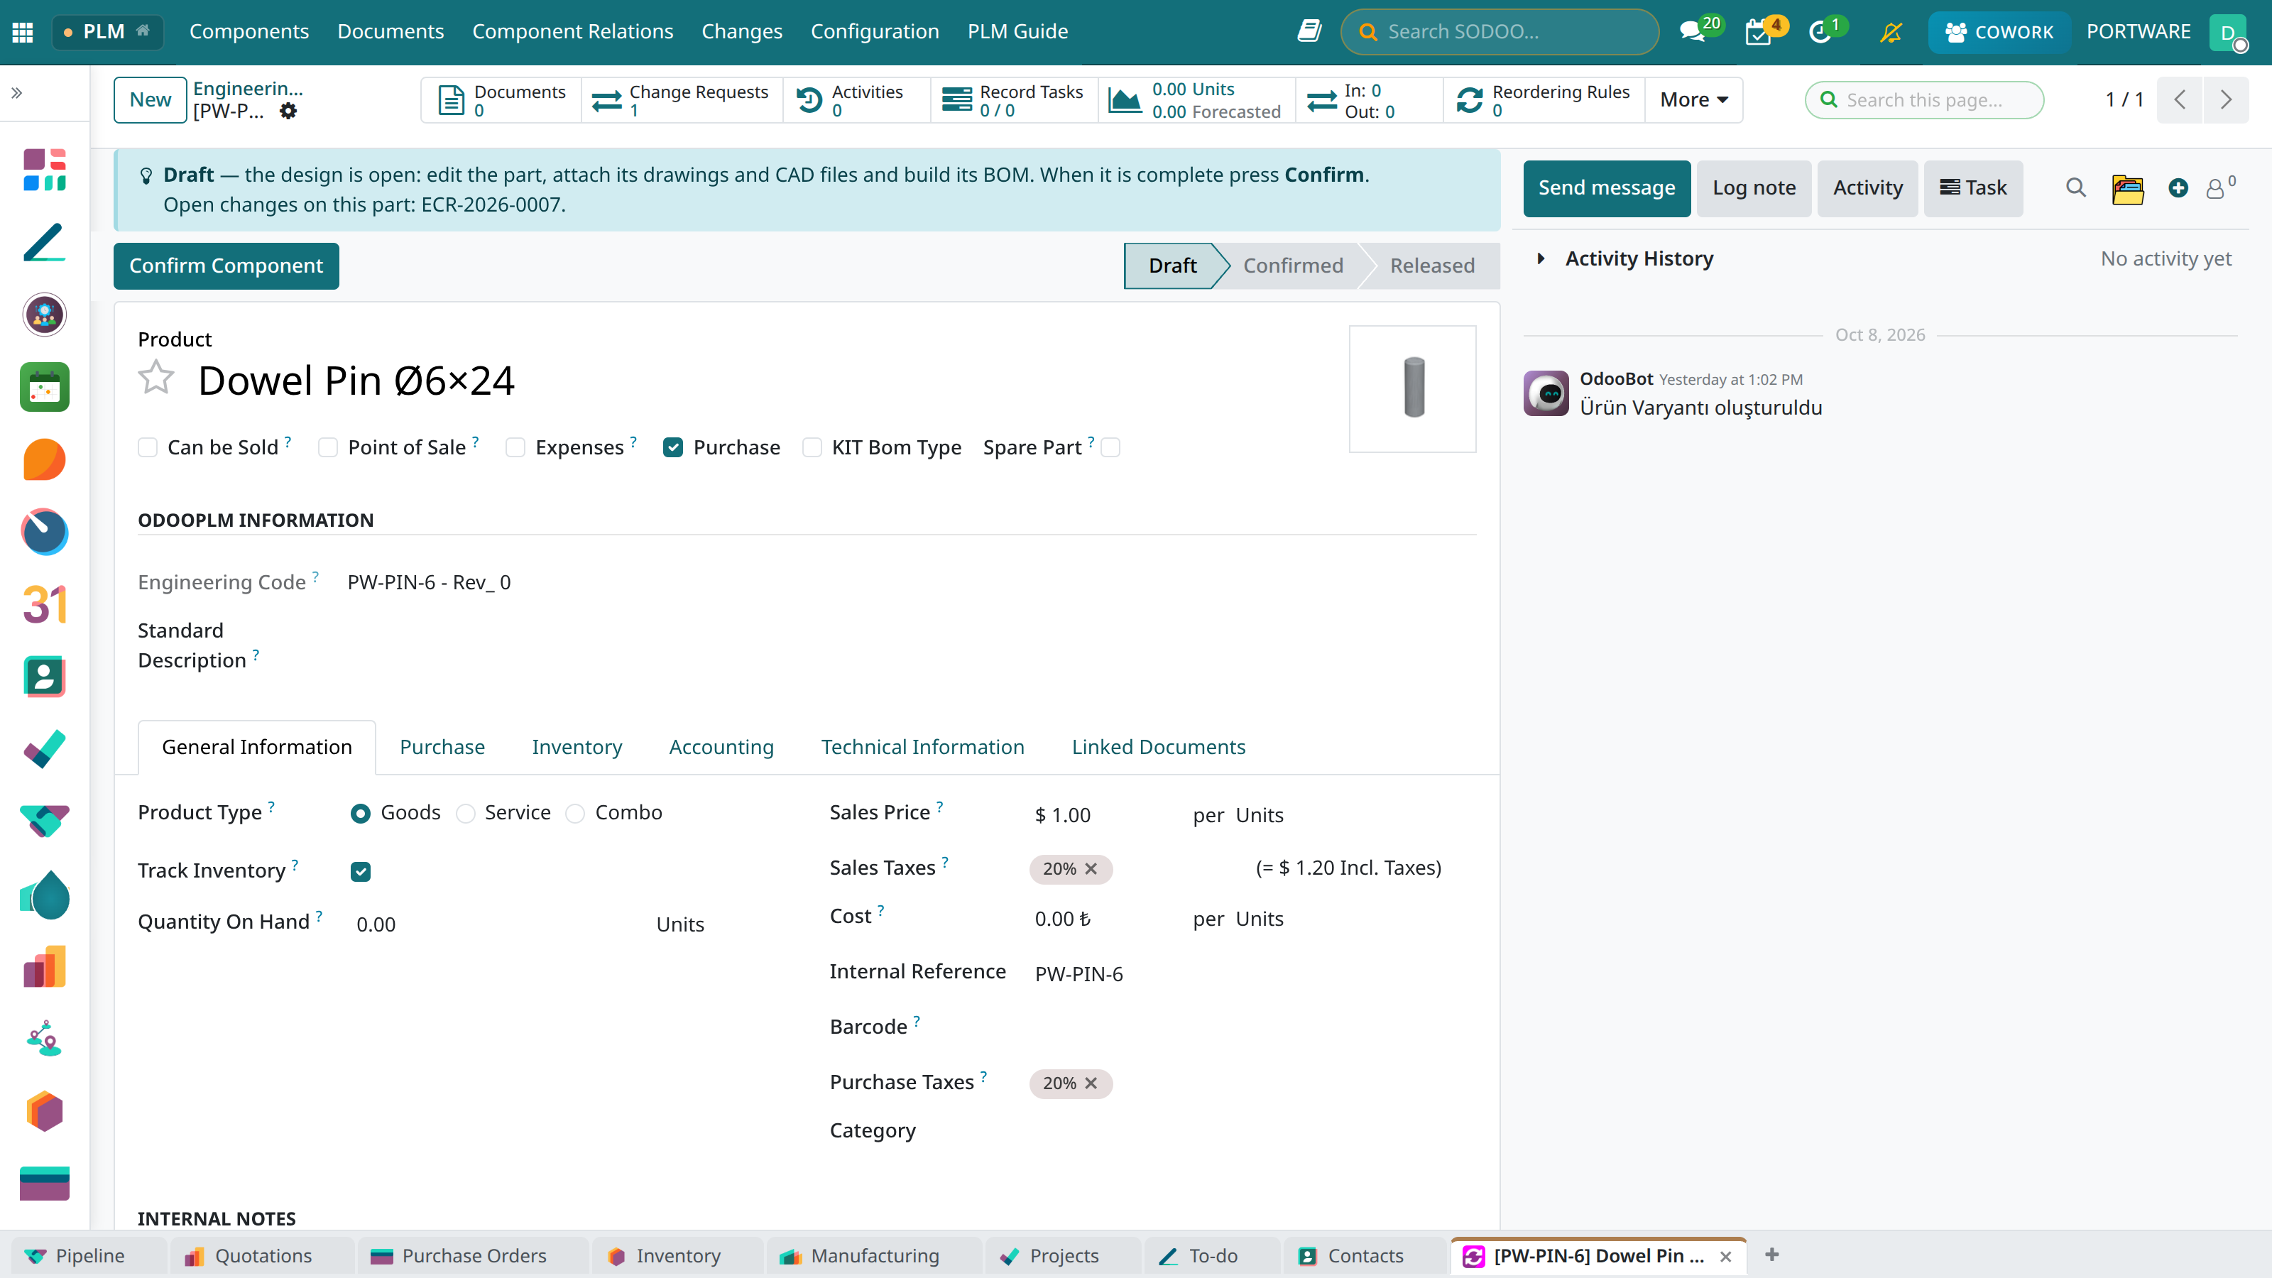
Task: Go to the previous record arrow
Action: click(2180, 99)
